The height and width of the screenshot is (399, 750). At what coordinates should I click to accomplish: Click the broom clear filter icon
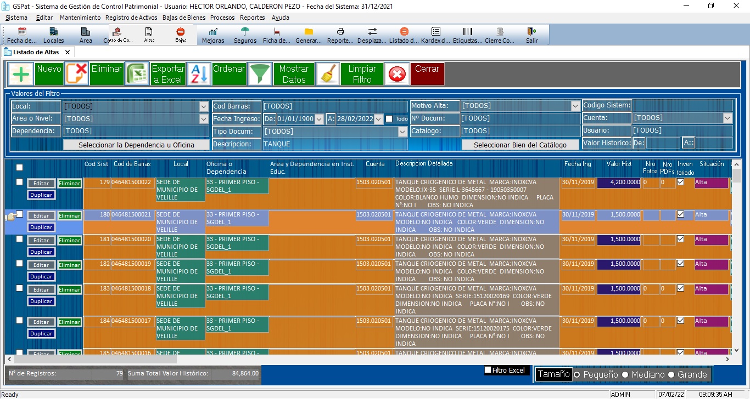[x=328, y=73]
